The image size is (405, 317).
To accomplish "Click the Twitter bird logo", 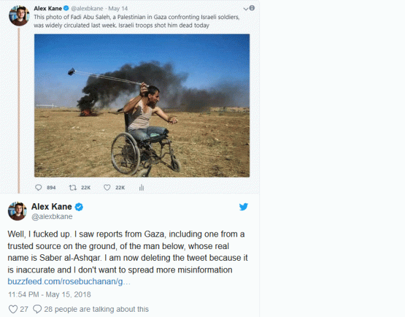I will pos(244,207).
